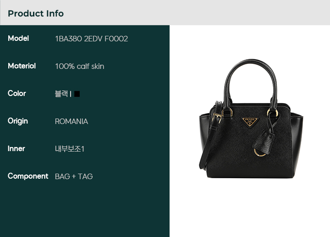Screen dimensions: 330x237
Task: Click the Origin label
Action: click(18, 121)
